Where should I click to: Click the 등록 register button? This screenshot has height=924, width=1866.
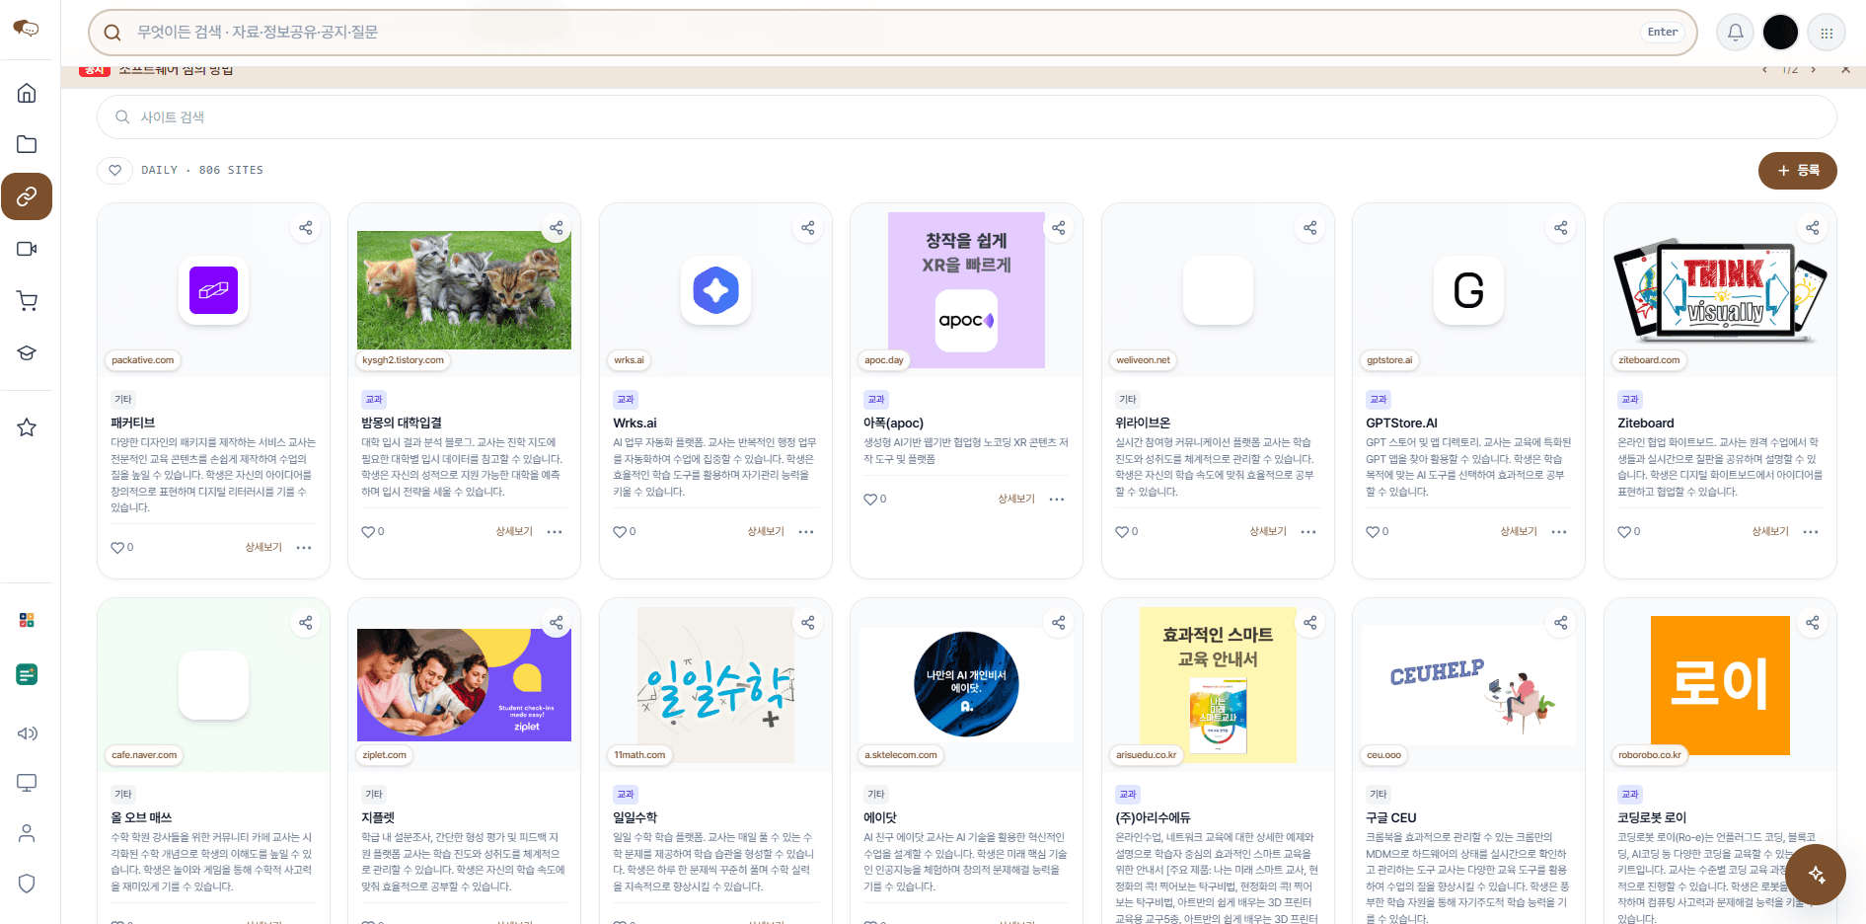1798,170
